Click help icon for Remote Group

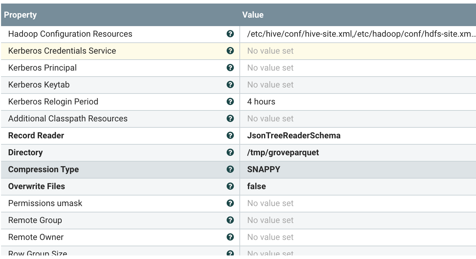[230, 220]
